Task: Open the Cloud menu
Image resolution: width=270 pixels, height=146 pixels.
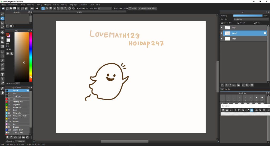Action: [92, 5]
